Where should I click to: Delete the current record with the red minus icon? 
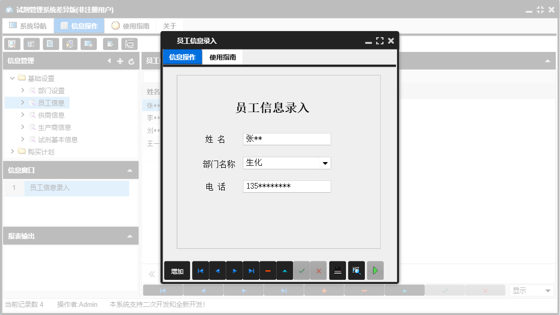point(269,271)
